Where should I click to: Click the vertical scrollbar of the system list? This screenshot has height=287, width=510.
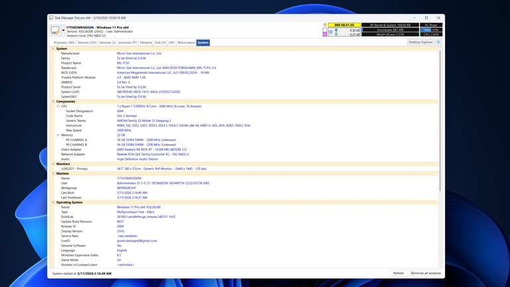pos(440,120)
